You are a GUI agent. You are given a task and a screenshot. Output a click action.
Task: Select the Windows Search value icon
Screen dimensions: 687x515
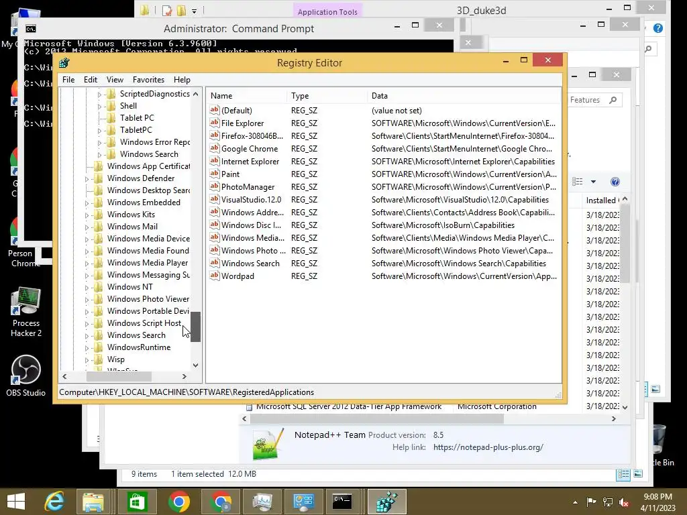(214, 263)
